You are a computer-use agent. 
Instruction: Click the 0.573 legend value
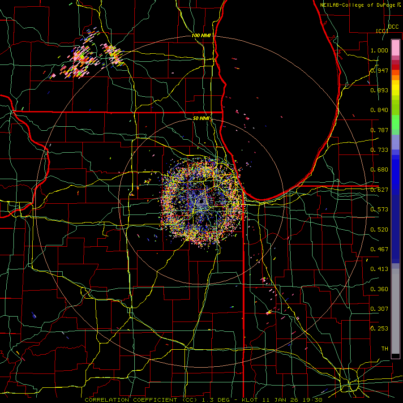pyautogui.click(x=379, y=210)
